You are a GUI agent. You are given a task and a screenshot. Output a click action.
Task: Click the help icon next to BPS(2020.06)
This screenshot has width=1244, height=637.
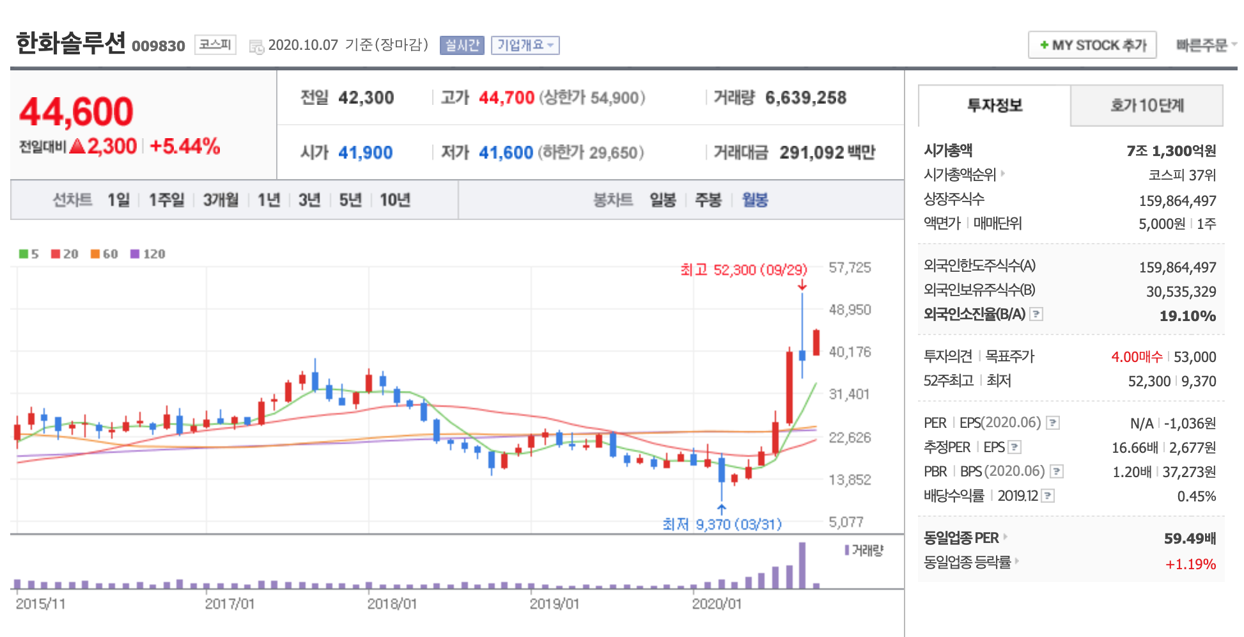coord(1057,471)
